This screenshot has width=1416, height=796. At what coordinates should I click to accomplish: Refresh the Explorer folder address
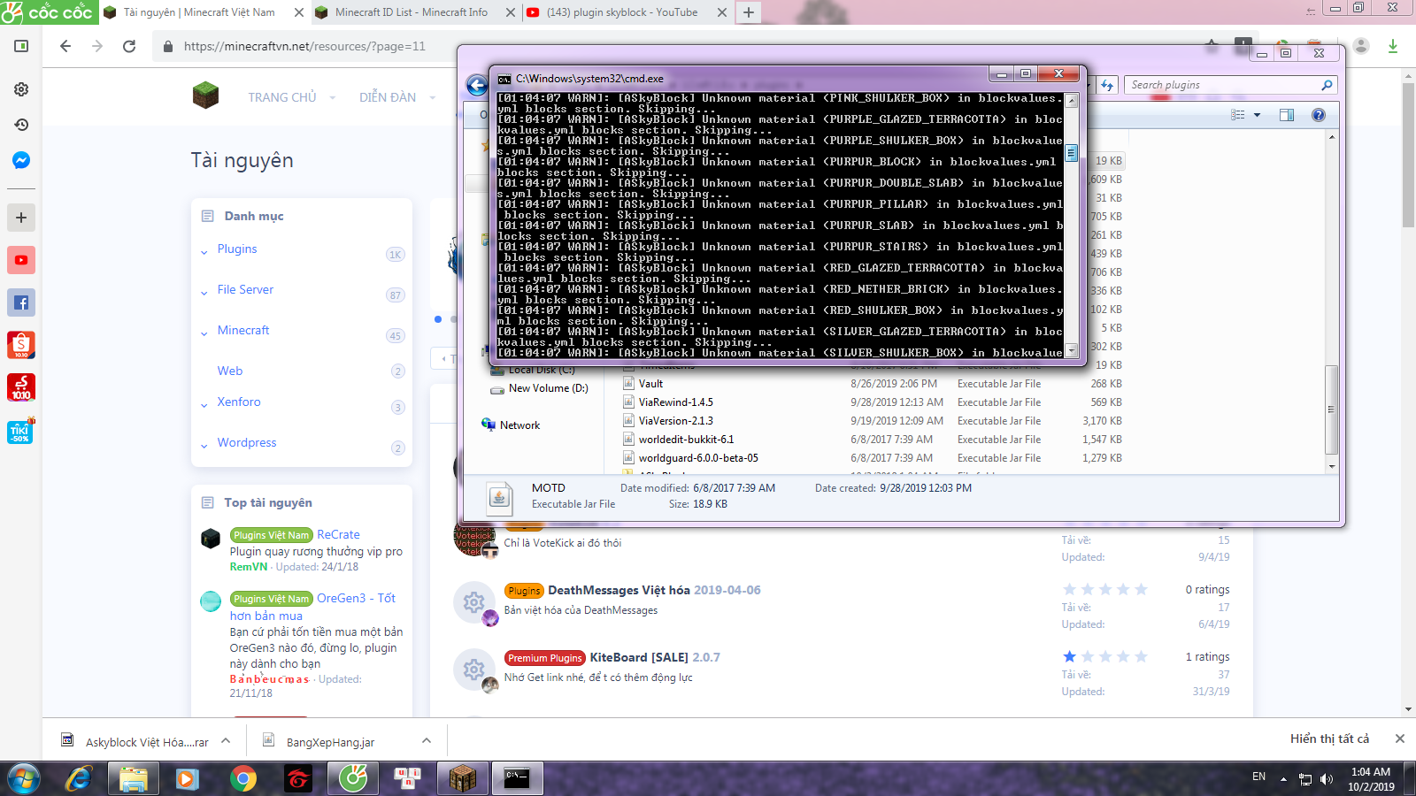tap(1107, 85)
